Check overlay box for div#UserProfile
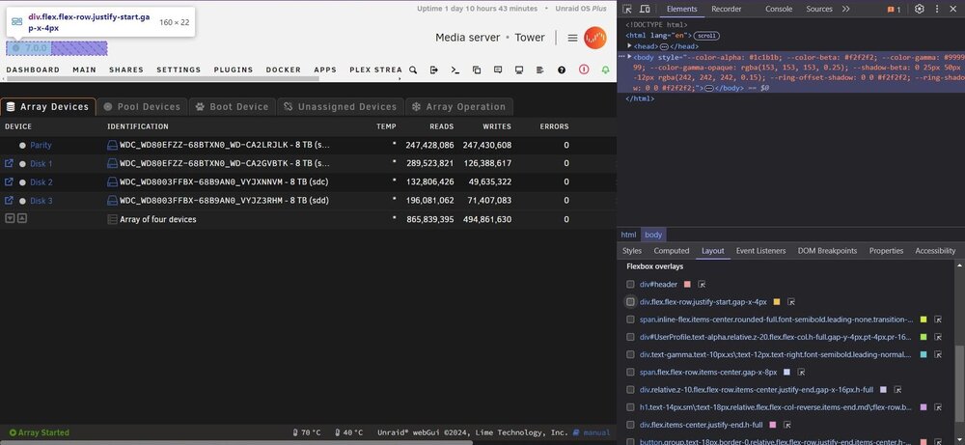Screen dimensions: 965x445 [x=630, y=337]
